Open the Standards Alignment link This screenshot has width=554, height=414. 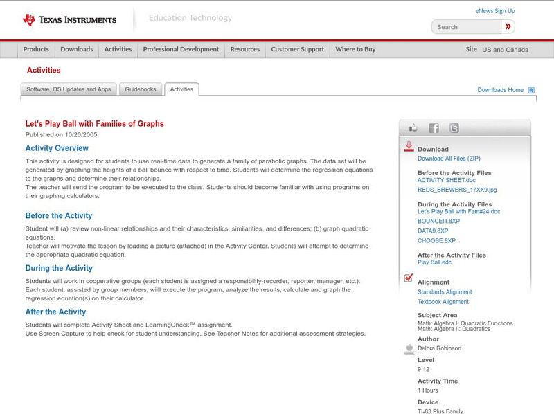(445, 292)
